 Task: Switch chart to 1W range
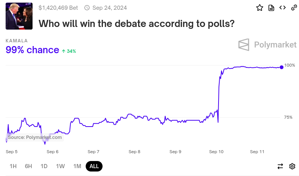[60, 166]
